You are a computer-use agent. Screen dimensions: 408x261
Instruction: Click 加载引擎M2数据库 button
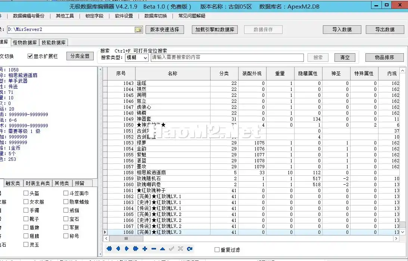click(x=215, y=29)
